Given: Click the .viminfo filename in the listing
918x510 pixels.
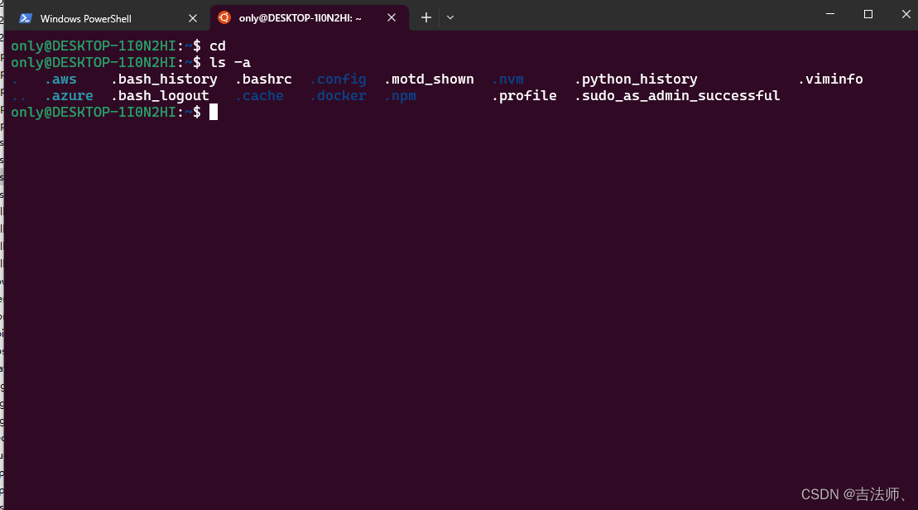Looking at the screenshot, I should coord(830,79).
